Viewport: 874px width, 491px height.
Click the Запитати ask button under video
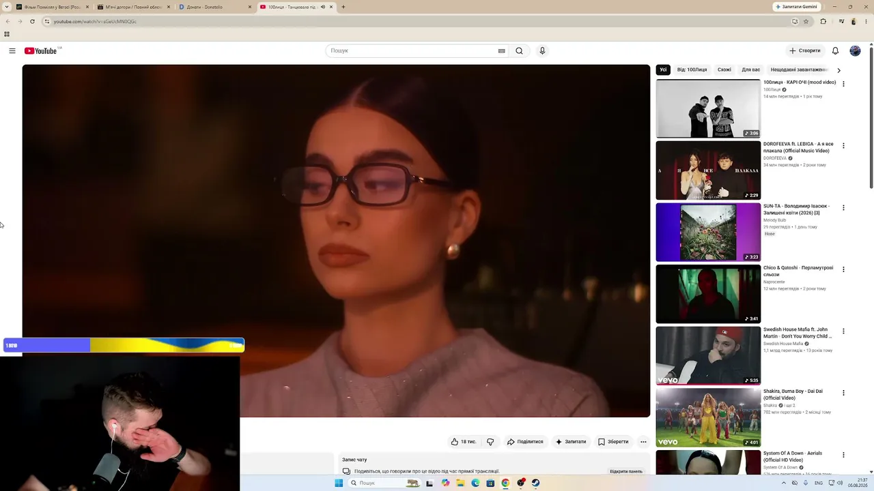(571, 442)
